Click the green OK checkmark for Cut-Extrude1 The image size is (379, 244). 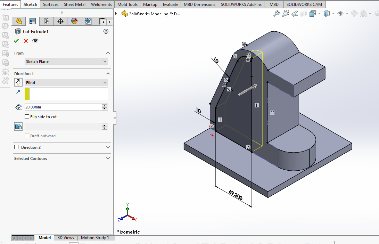16,41
